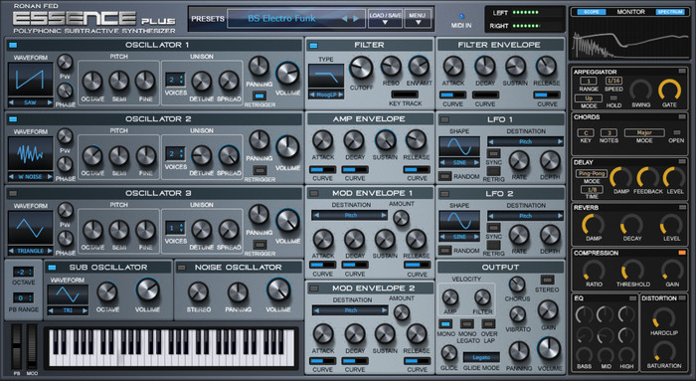Select next preset with right arrow

pos(356,19)
